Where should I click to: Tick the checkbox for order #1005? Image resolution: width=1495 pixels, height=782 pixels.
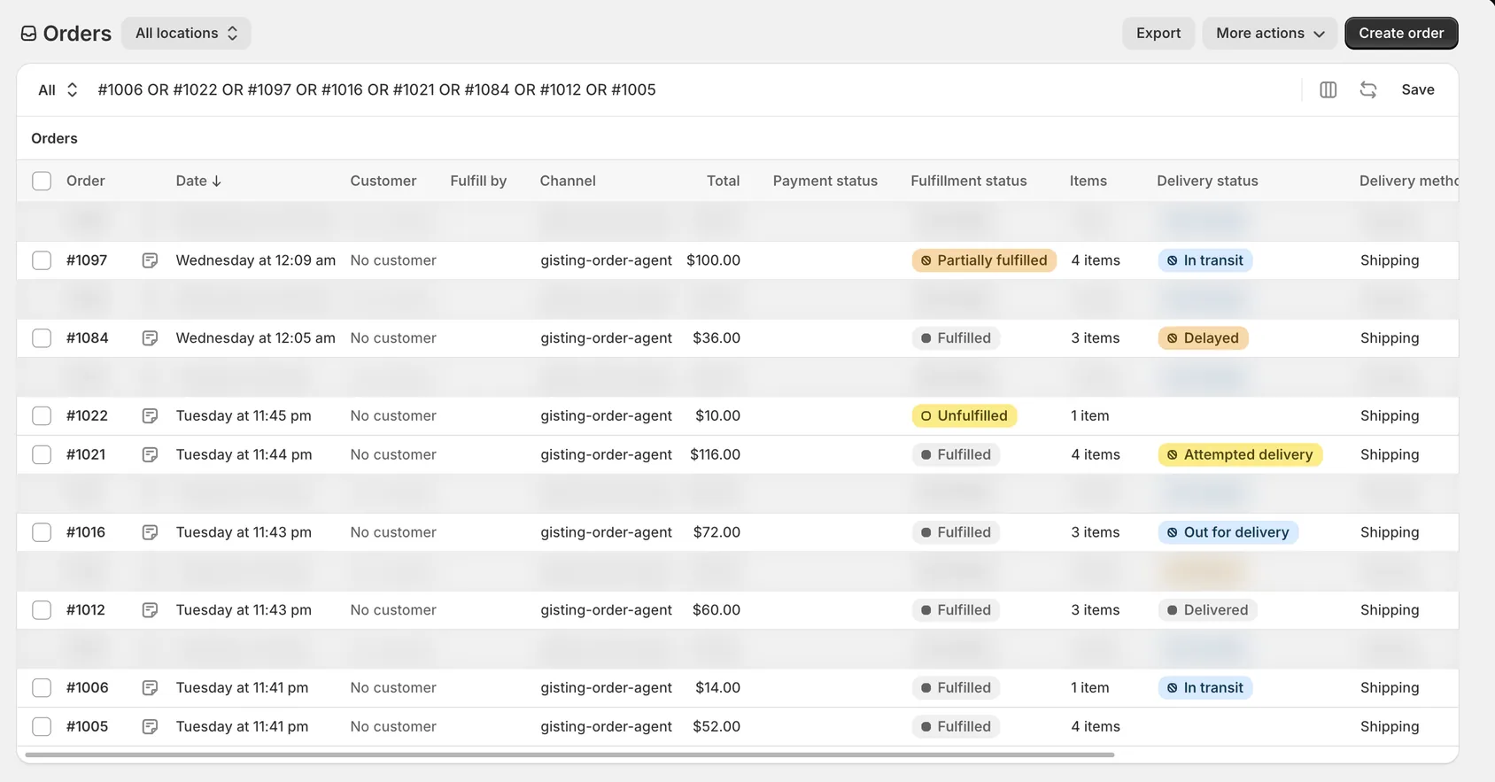(x=42, y=726)
